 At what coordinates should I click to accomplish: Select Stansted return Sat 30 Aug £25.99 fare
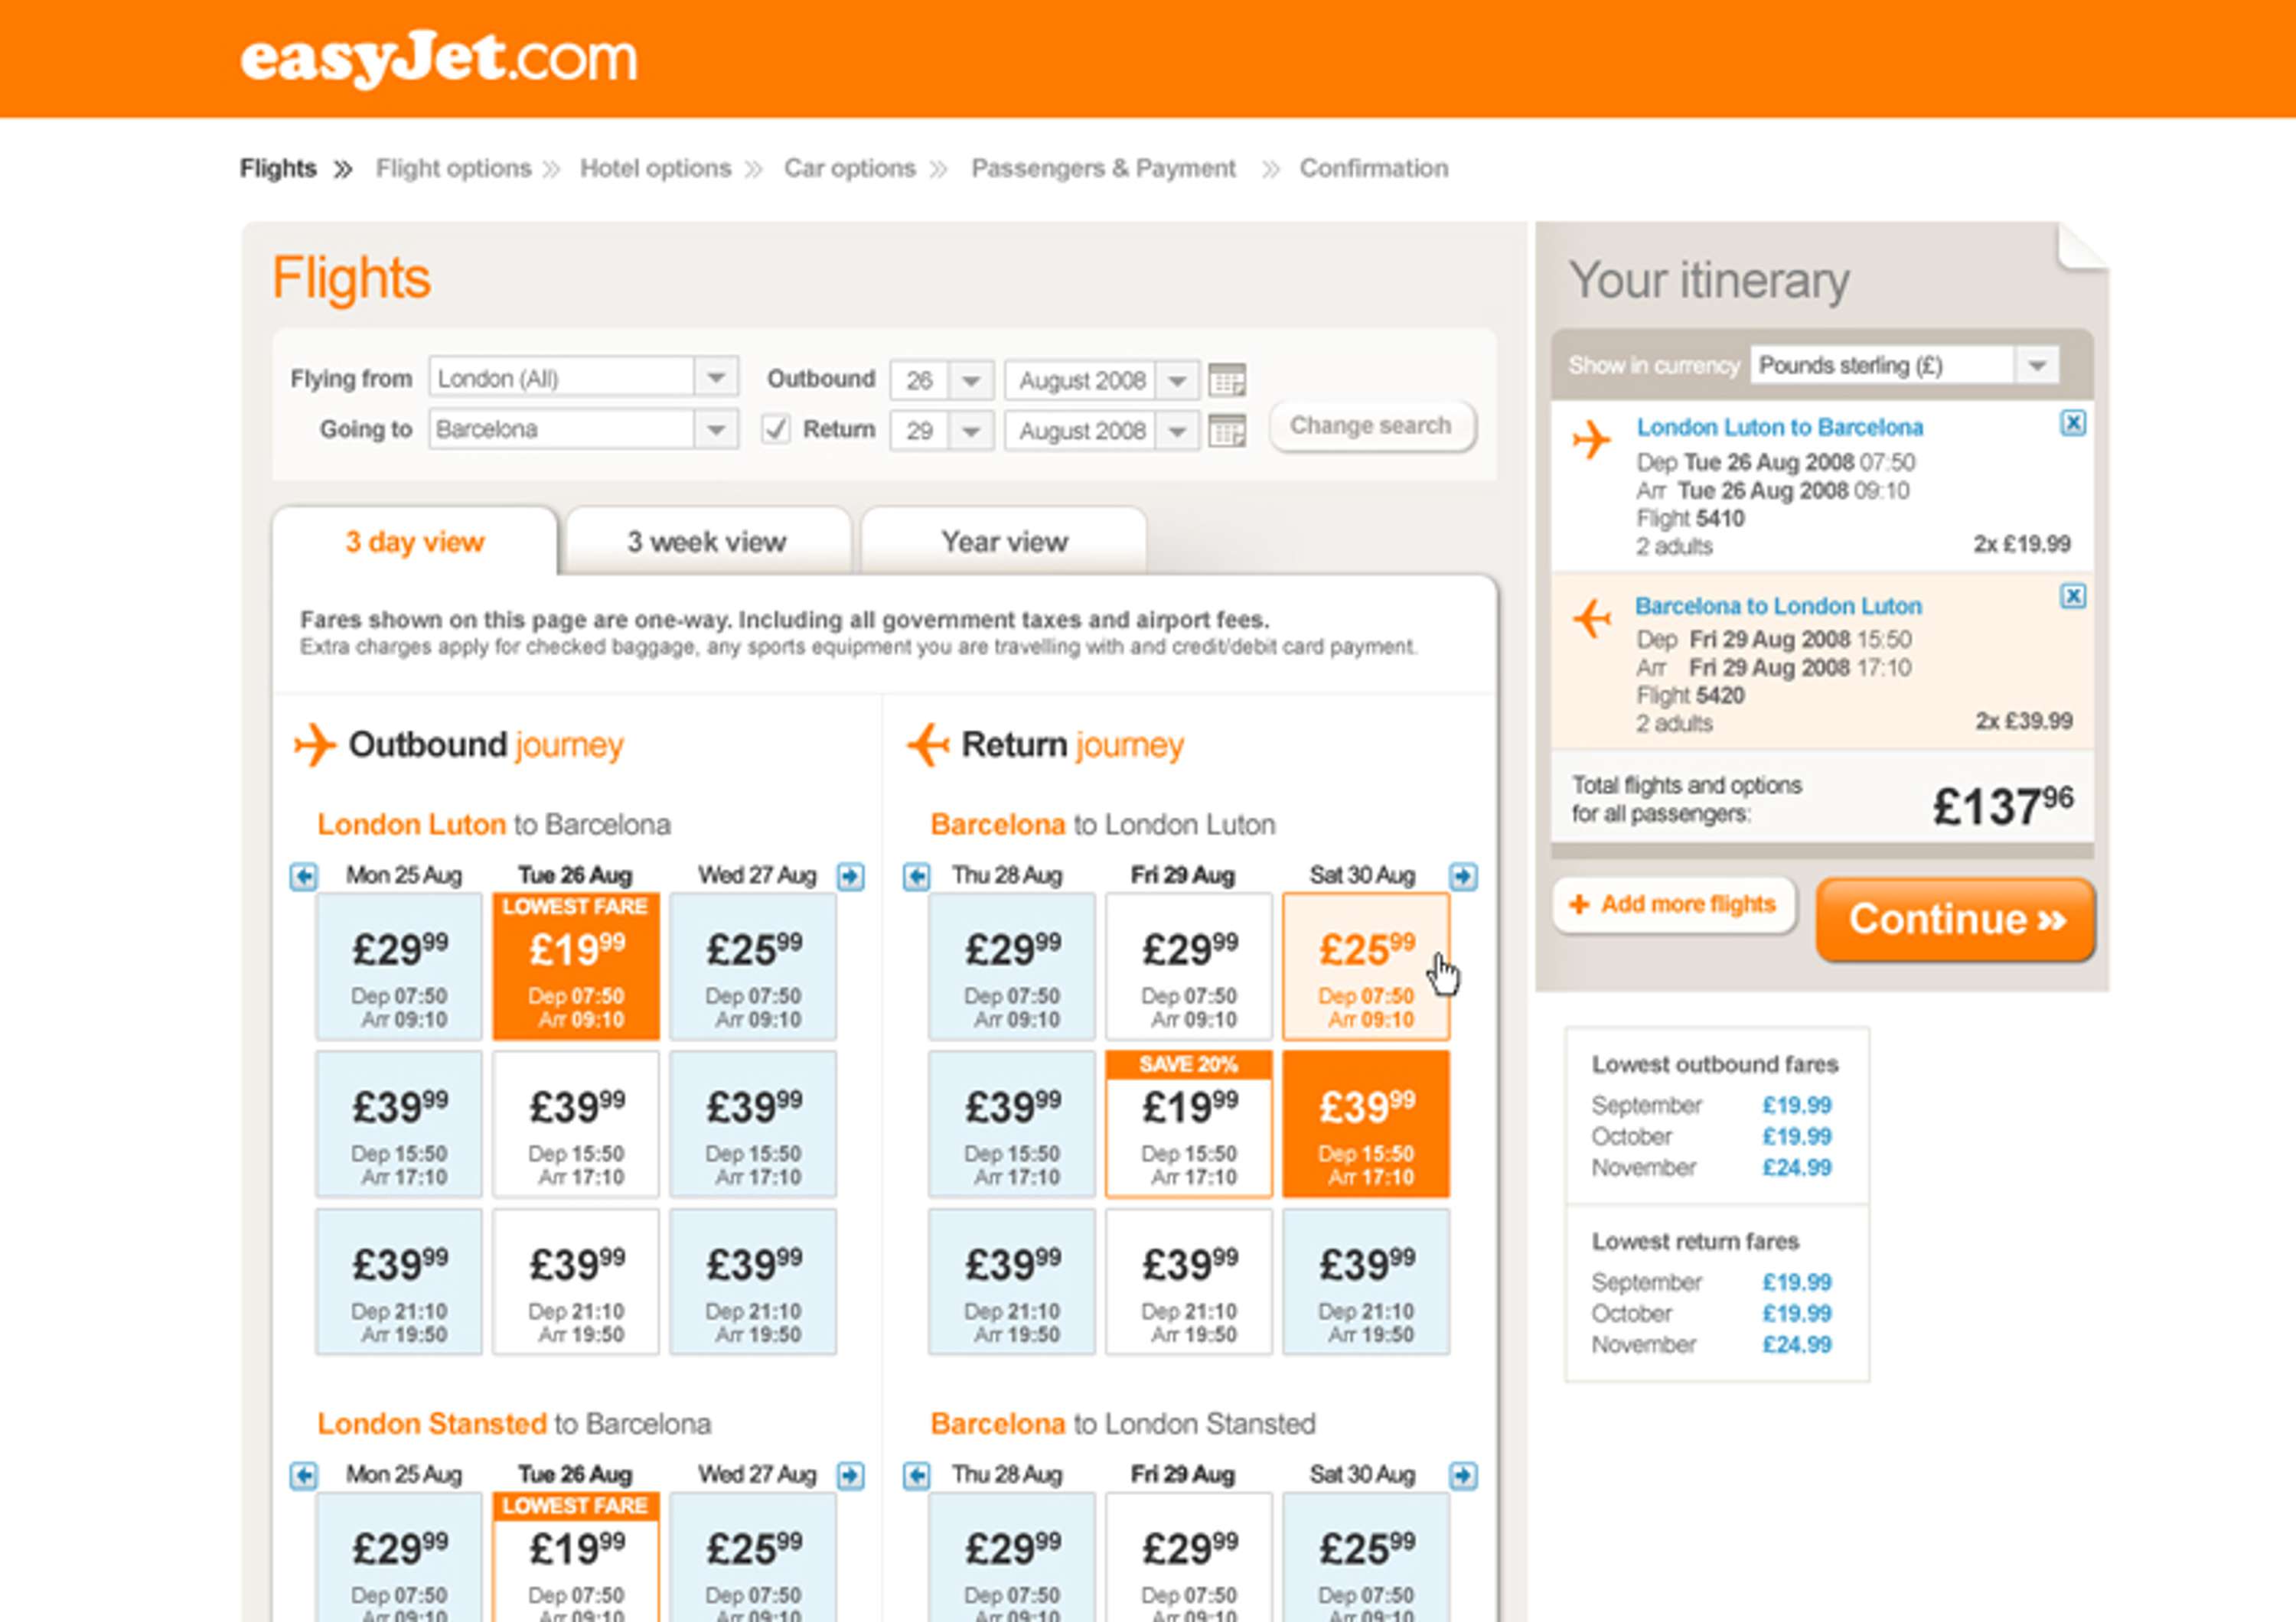point(1366,1557)
